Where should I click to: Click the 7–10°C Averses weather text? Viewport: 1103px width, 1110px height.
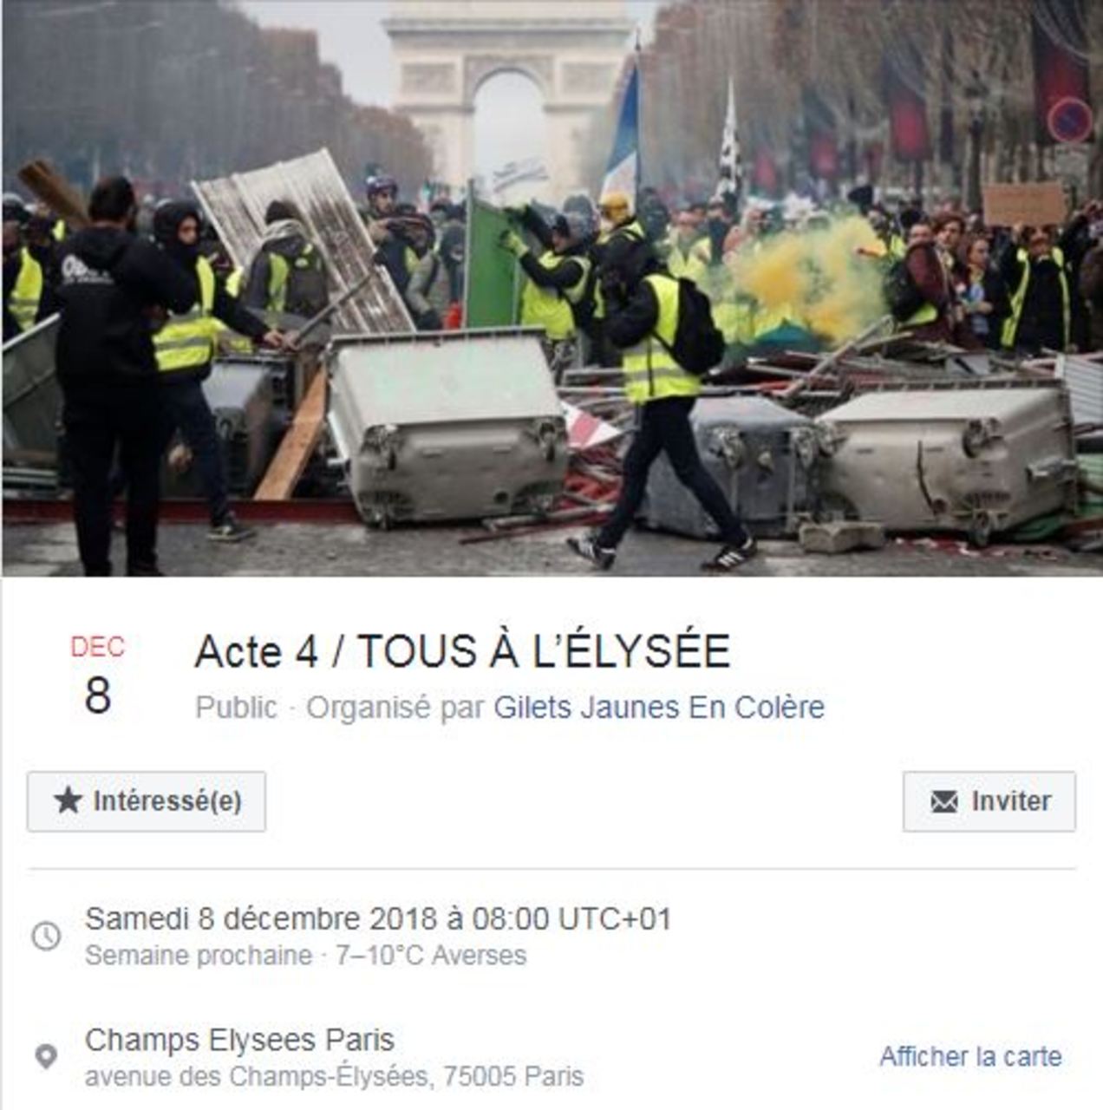(431, 956)
